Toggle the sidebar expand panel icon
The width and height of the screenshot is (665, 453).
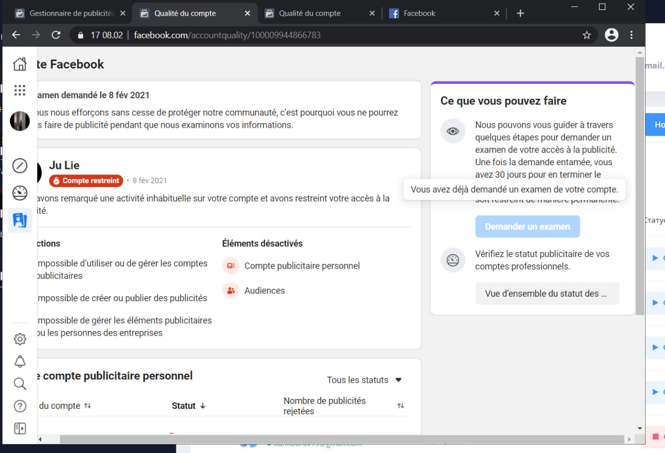pyautogui.click(x=20, y=429)
